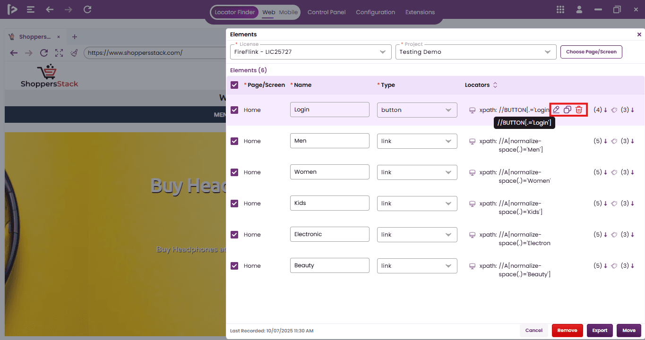Open the user profile icon
The image size is (645, 340).
pyautogui.click(x=578, y=9)
